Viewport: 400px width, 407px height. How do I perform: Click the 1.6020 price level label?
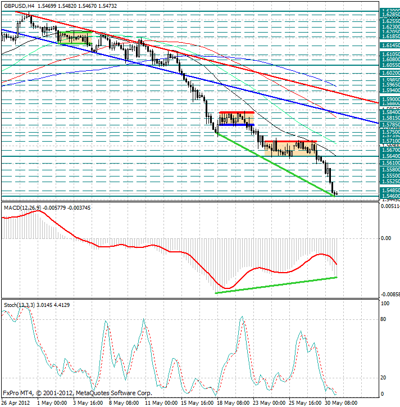[390, 73]
